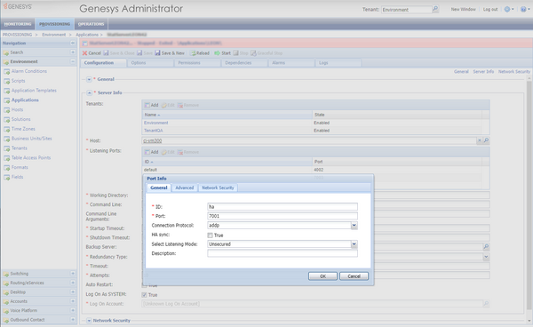Browse for host with magnifier icon
Image resolution: width=533 pixels, height=327 pixels.
[487, 140]
